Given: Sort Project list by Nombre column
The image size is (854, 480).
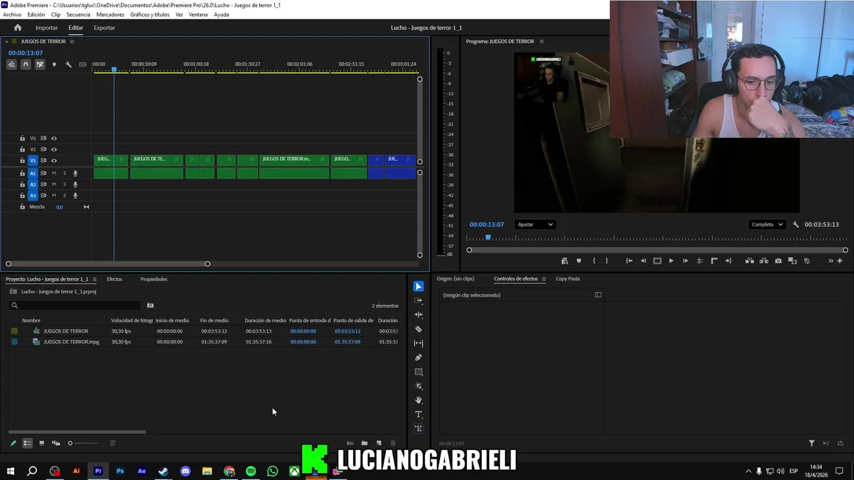Looking at the screenshot, I should coord(31,321).
